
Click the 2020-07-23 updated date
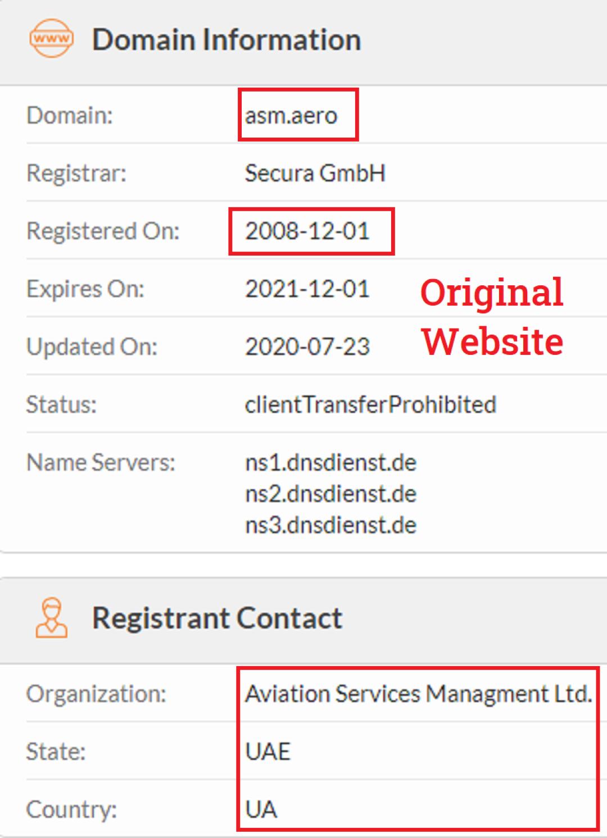(x=307, y=347)
